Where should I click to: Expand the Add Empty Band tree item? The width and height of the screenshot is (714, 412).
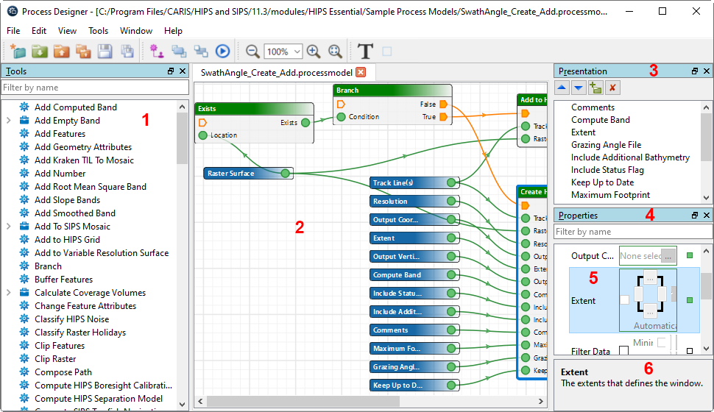tap(8, 121)
